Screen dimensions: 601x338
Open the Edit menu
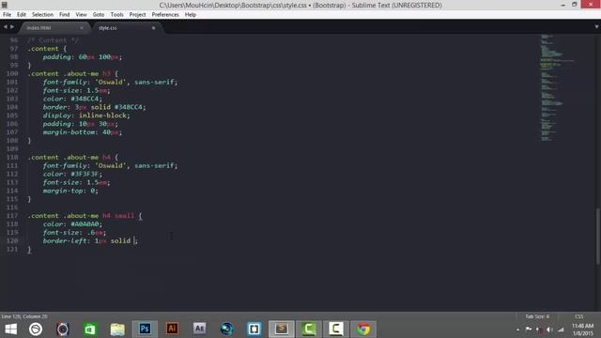click(22, 15)
